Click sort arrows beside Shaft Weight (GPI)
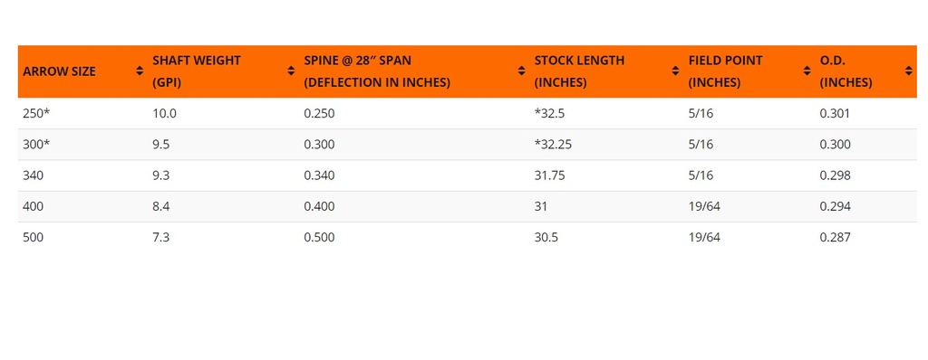 (x=291, y=71)
